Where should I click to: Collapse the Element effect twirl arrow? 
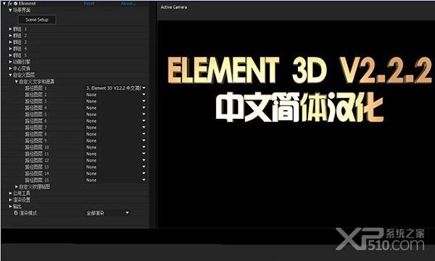coord(4,4)
